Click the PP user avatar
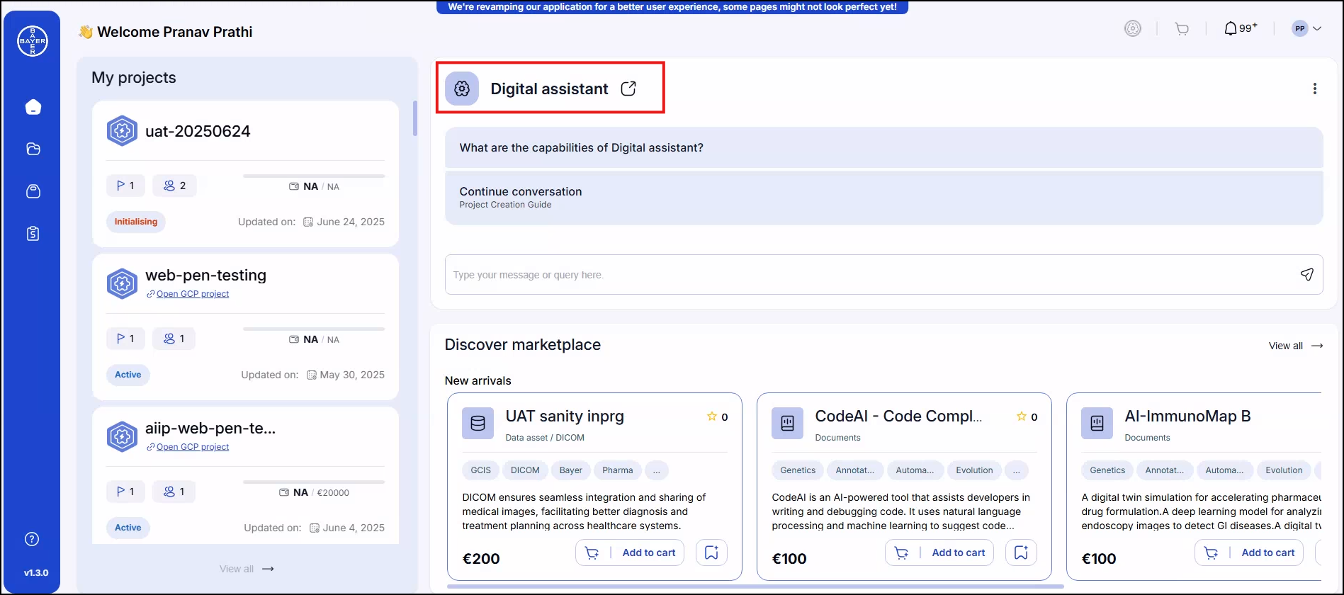Image resolution: width=1344 pixels, height=595 pixels. [1299, 29]
